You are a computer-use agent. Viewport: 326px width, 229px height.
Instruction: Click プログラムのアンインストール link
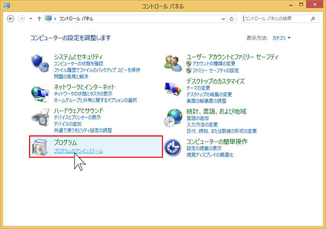[x=78, y=151]
